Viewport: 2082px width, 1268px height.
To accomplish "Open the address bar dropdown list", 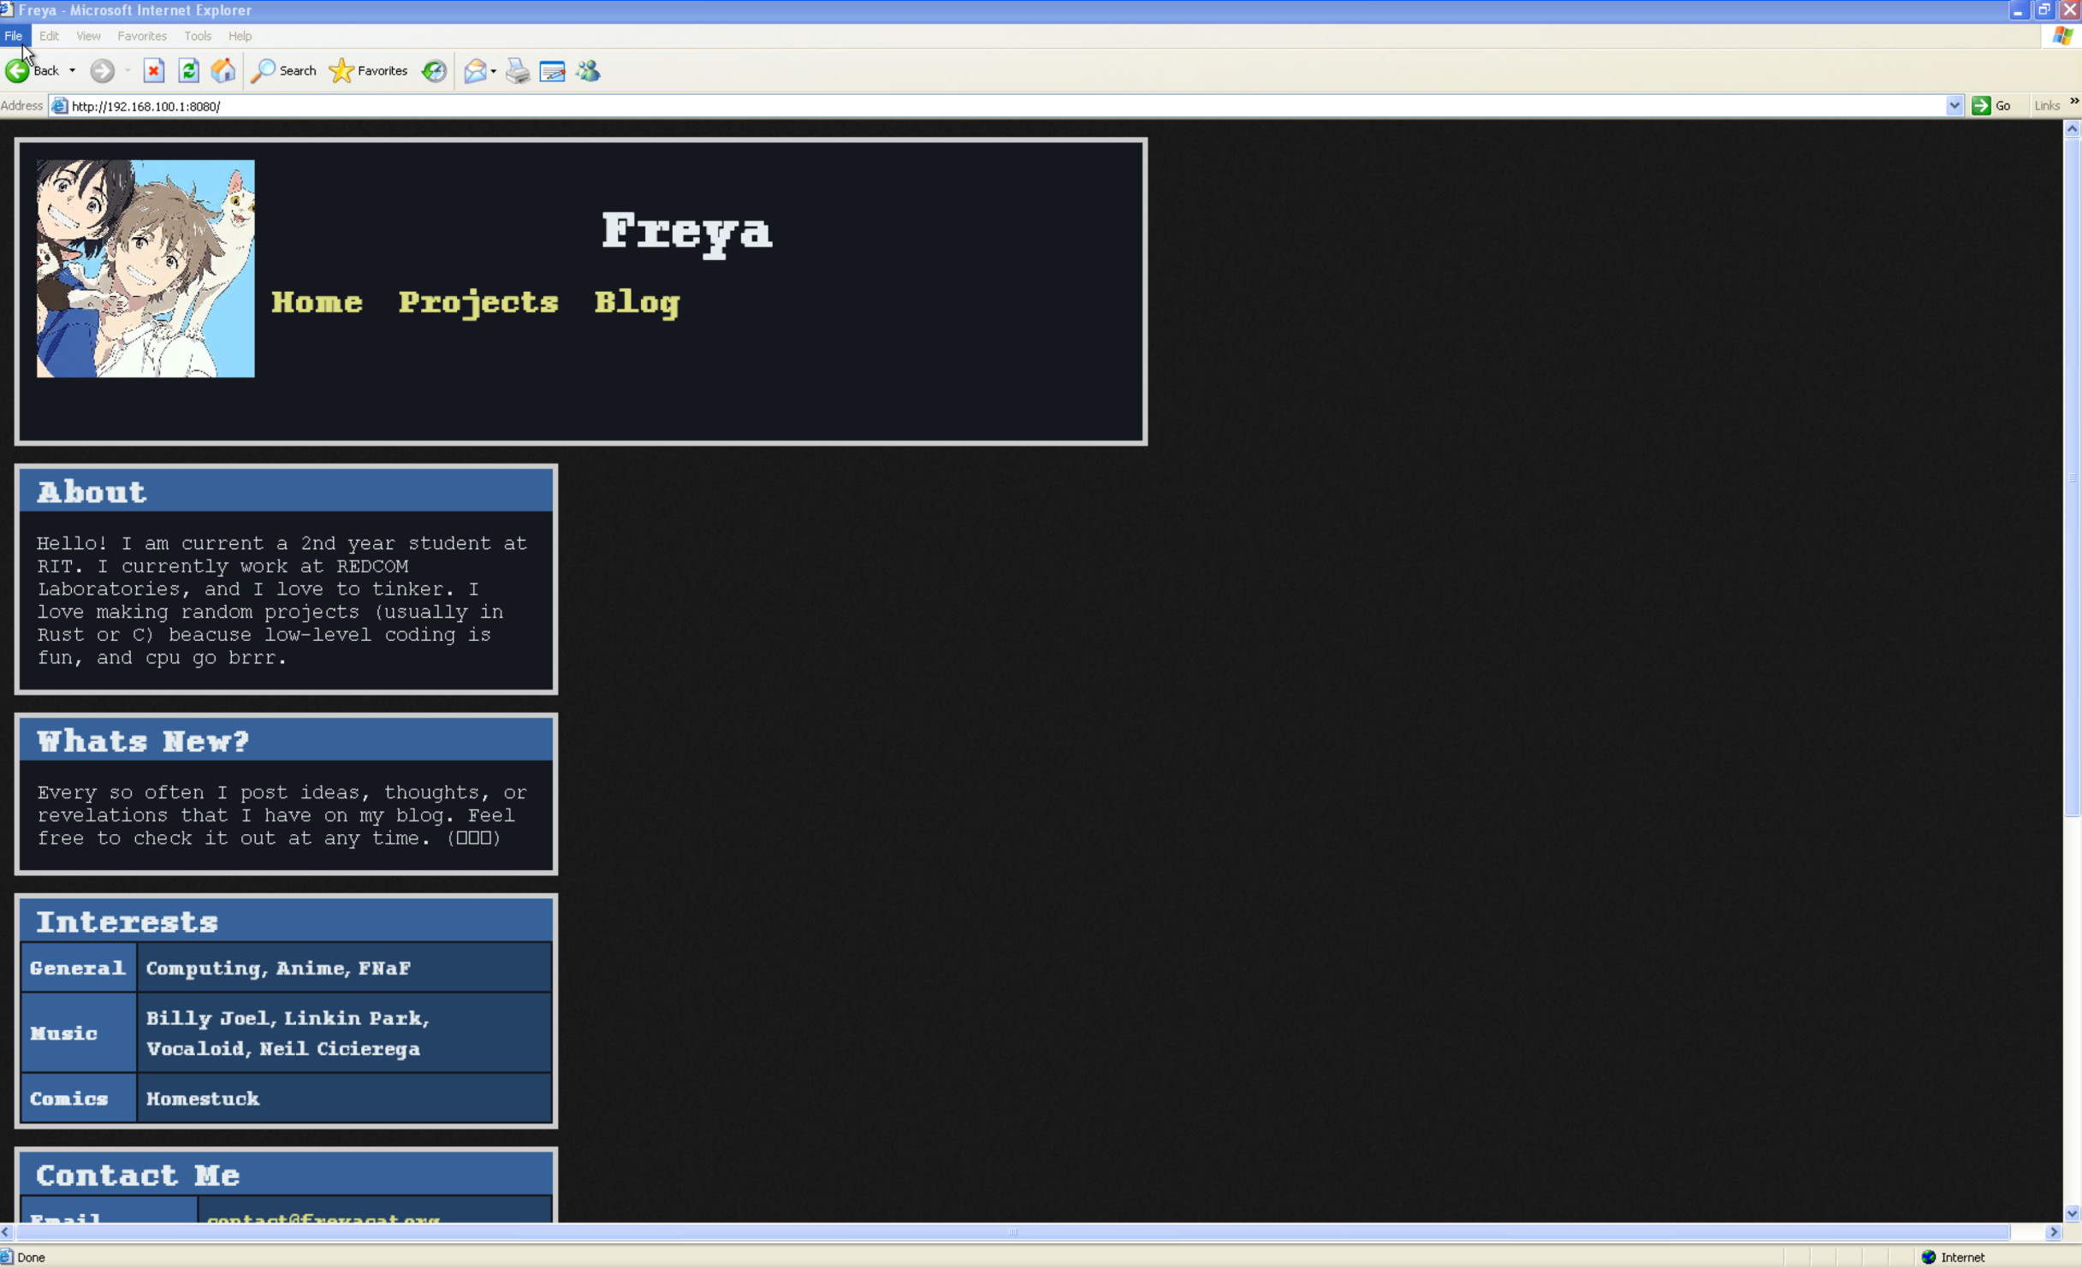I will tap(1954, 106).
